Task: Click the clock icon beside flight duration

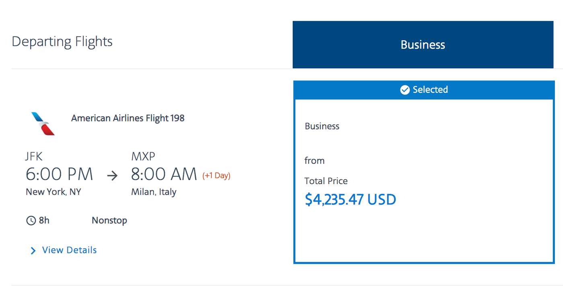Action: coord(30,220)
